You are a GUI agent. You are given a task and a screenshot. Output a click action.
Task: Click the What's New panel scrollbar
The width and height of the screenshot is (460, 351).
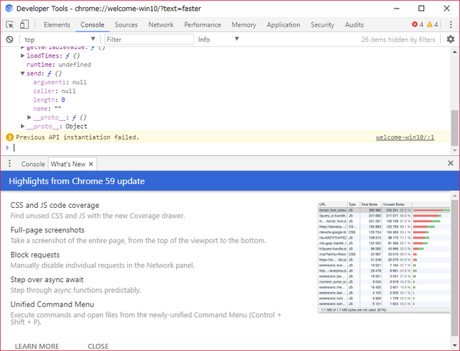pos(454,267)
